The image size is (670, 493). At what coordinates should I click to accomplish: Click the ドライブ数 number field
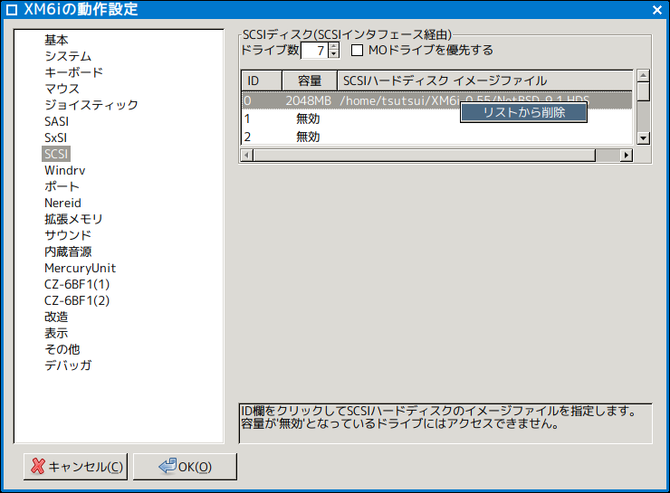click(314, 50)
